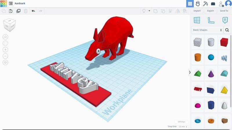Click the Zoom in button
Image resolution: width=232 pixels, height=130 pixels.
pyautogui.click(x=6, y=50)
